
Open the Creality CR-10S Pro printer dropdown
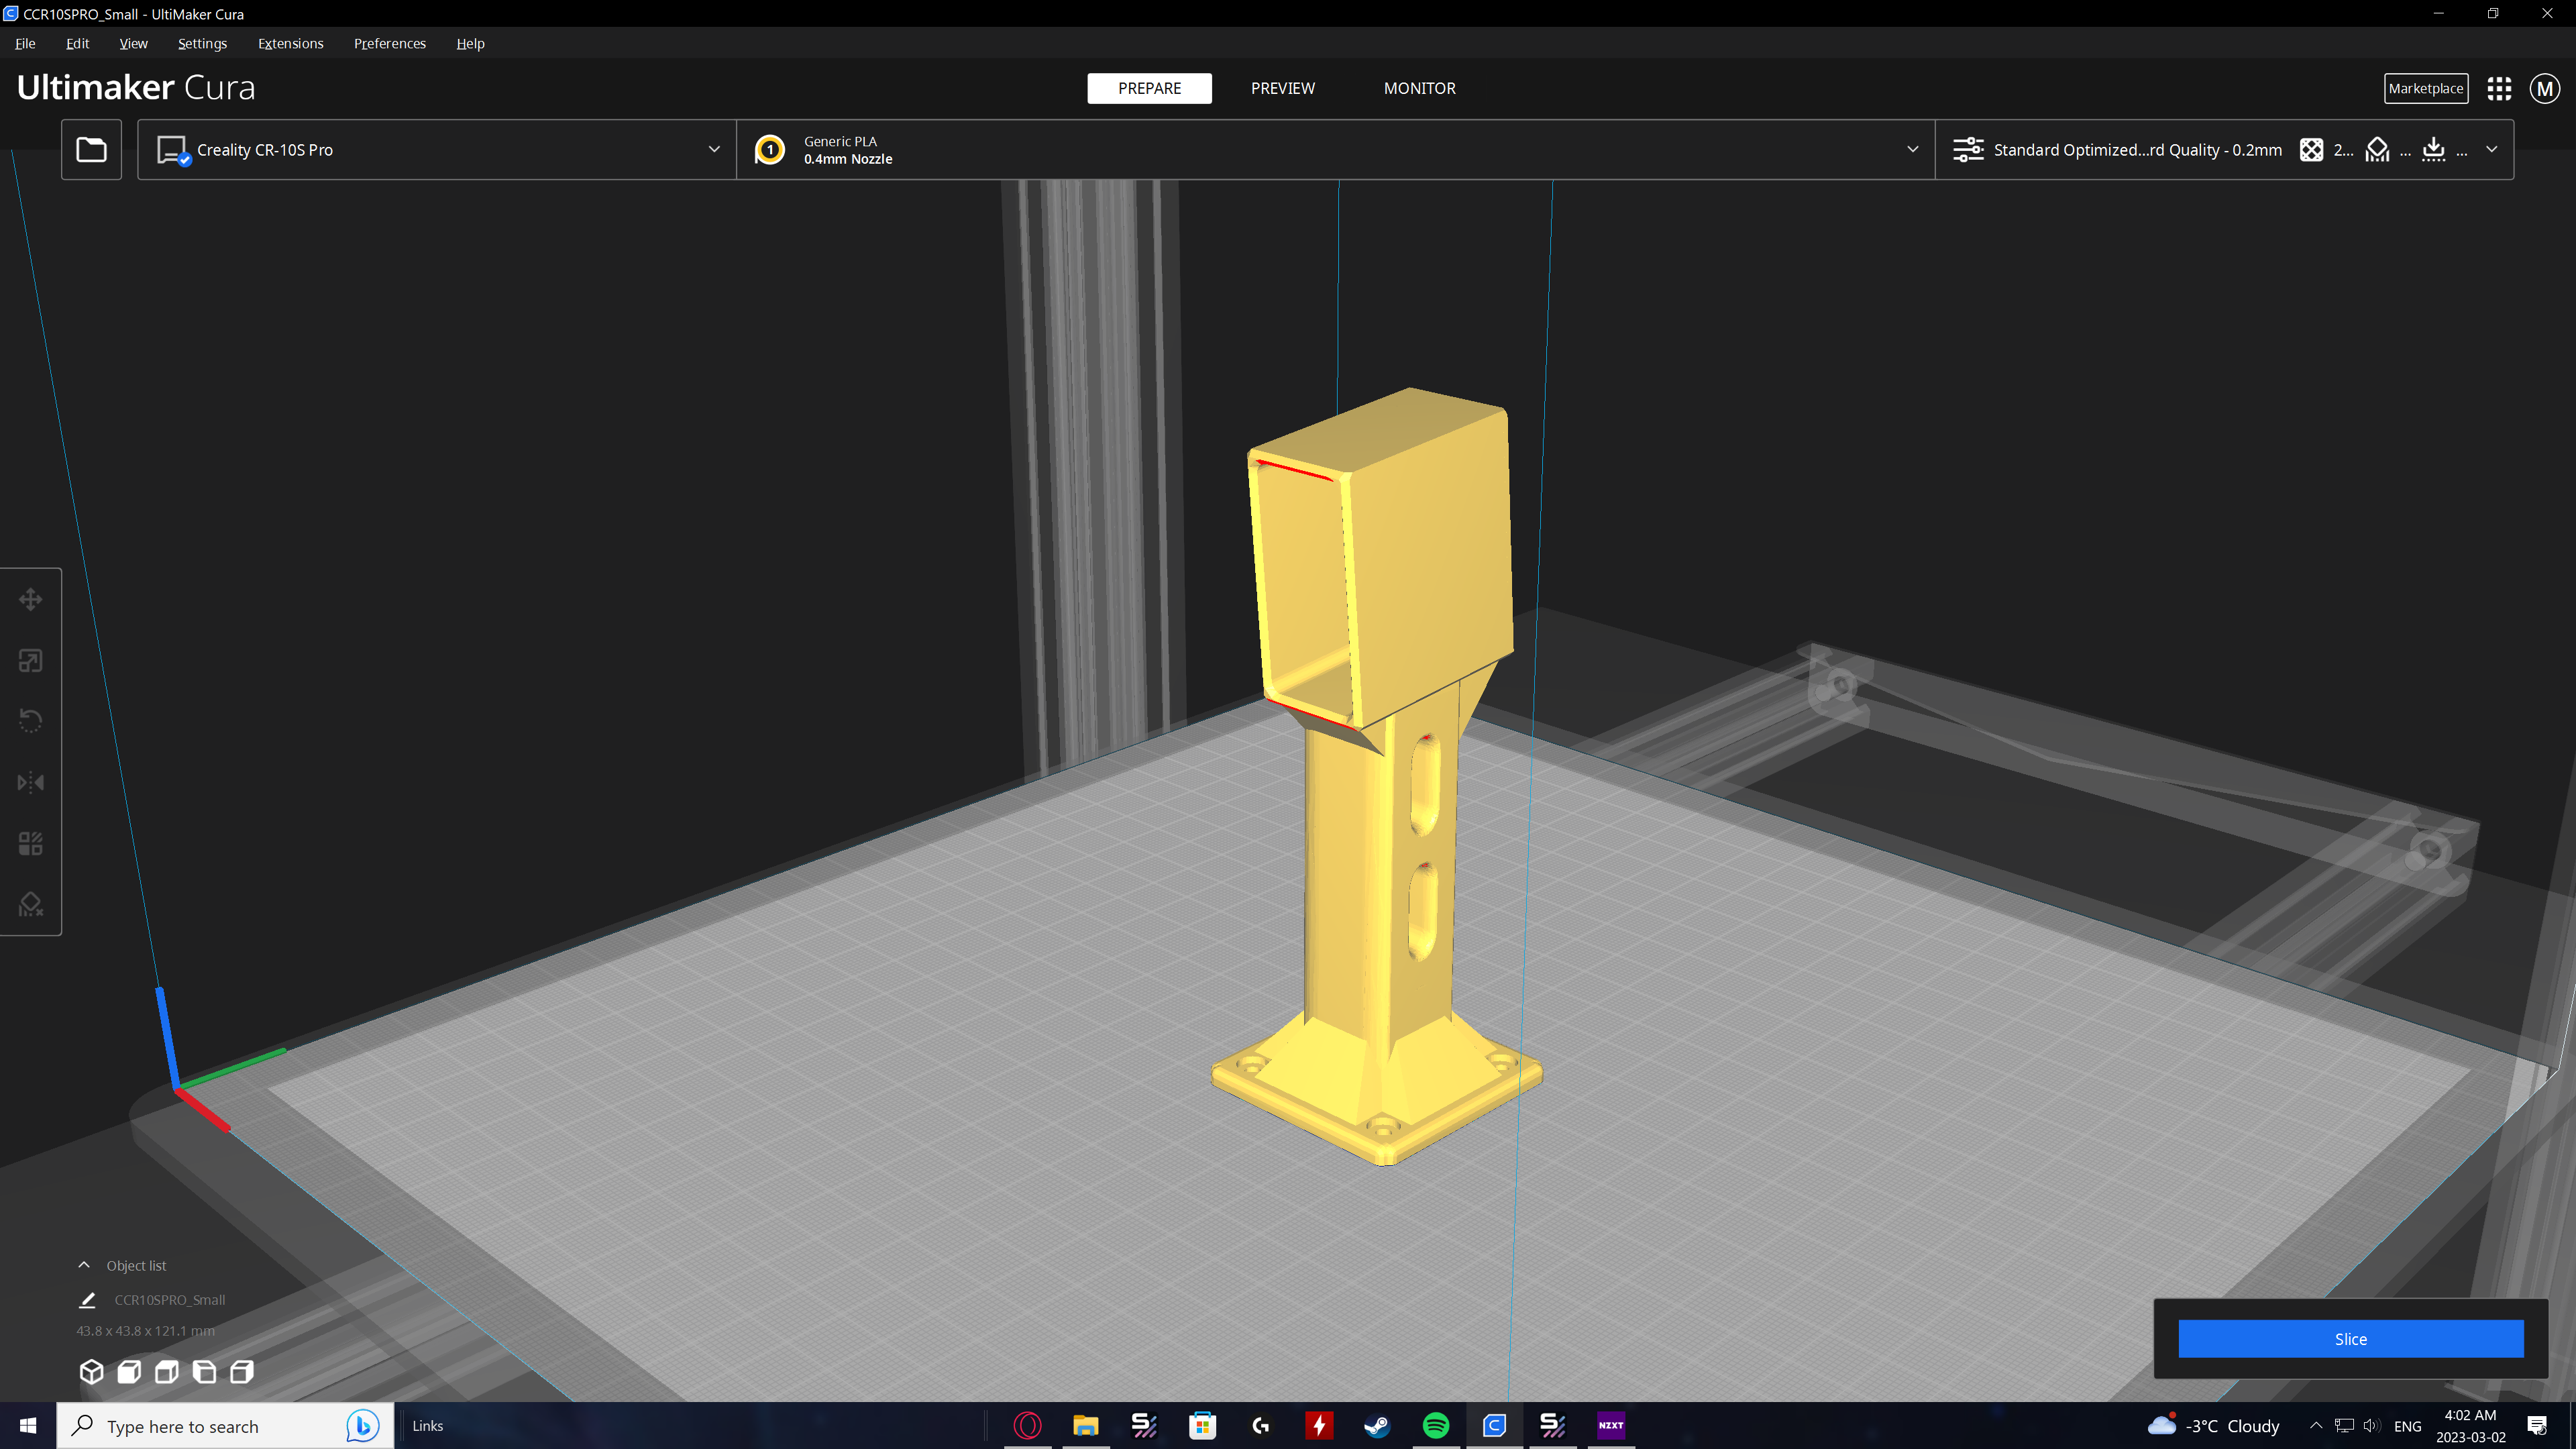click(x=437, y=150)
